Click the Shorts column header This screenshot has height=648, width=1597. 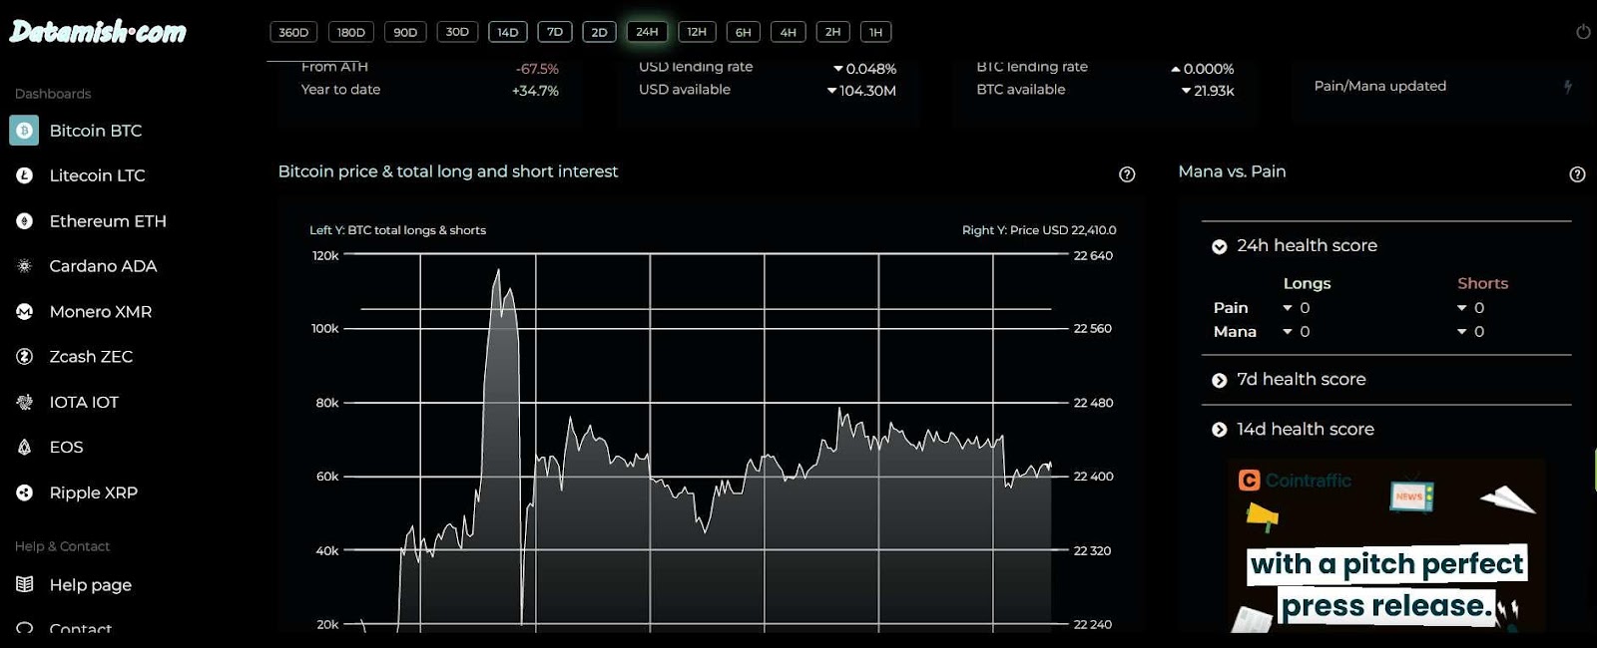point(1482,284)
